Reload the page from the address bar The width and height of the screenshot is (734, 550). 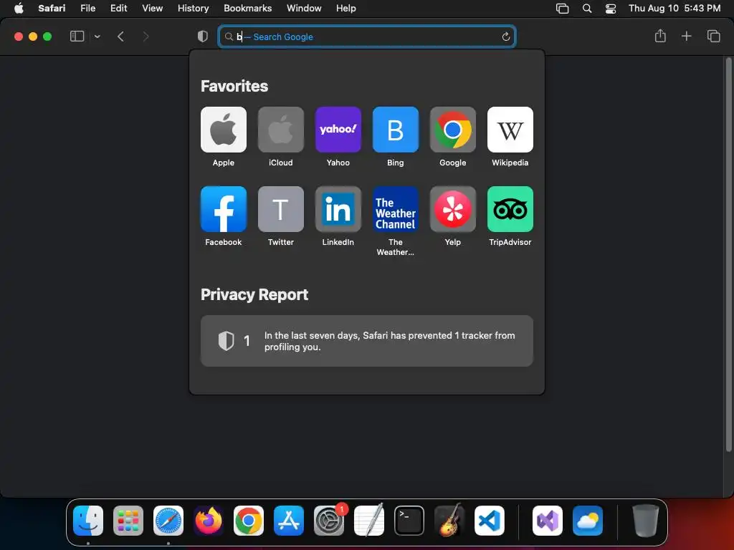tap(505, 37)
